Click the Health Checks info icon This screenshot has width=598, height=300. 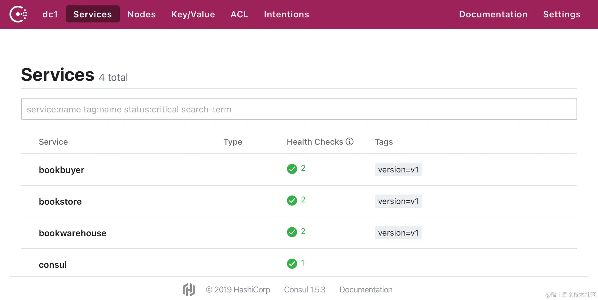pyautogui.click(x=350, y=141)
